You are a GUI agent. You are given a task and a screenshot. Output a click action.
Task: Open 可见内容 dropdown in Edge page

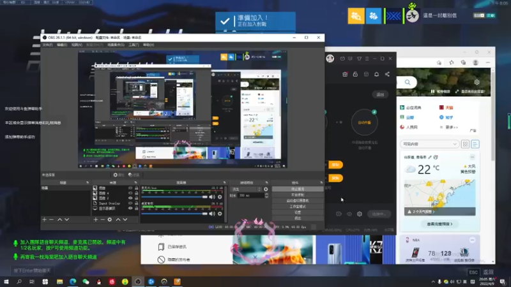[429, 144]
